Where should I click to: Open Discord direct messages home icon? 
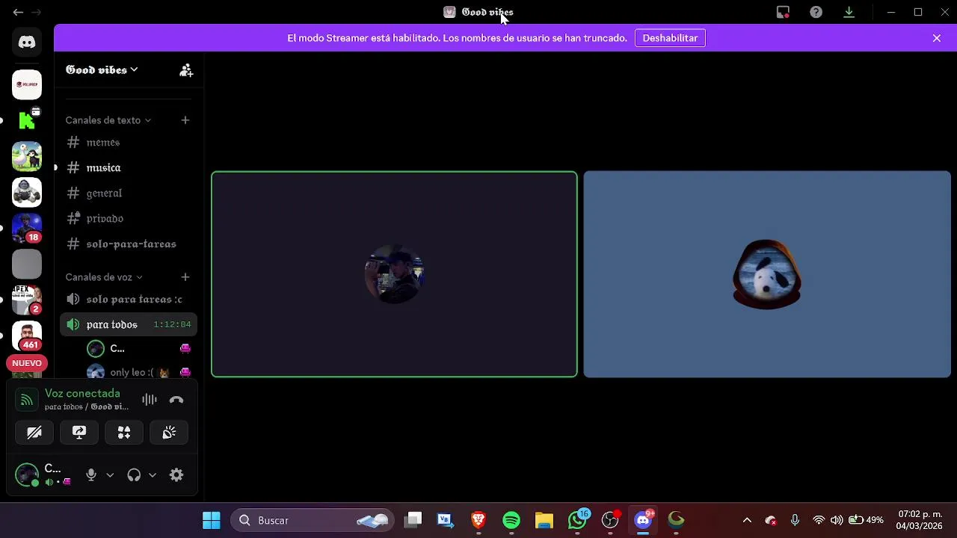(27, 43)
